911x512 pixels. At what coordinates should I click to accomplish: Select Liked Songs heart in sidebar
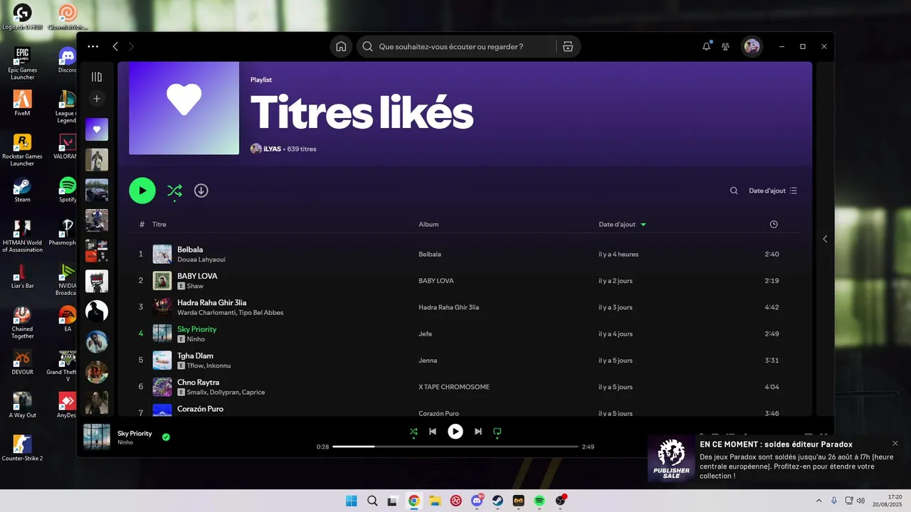click(x=97, y=129)
